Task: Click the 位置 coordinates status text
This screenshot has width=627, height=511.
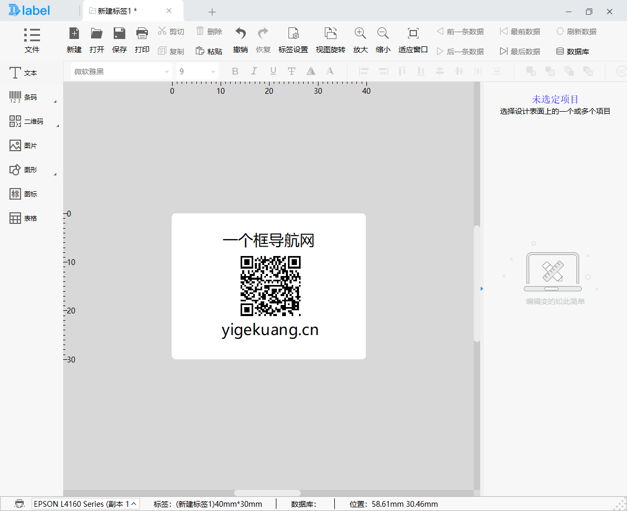Action: 393,504
